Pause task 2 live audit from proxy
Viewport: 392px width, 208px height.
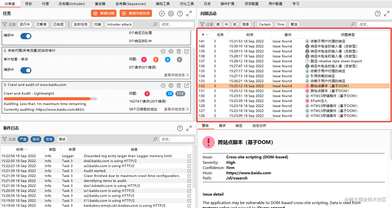click(x=163, y=51)
